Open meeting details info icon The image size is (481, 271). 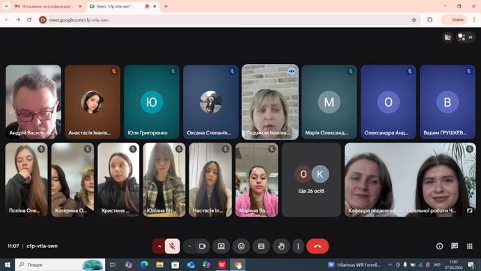click(x=439, y=246)
